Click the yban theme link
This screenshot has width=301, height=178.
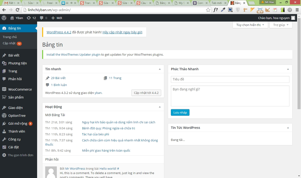pos(98,93)
